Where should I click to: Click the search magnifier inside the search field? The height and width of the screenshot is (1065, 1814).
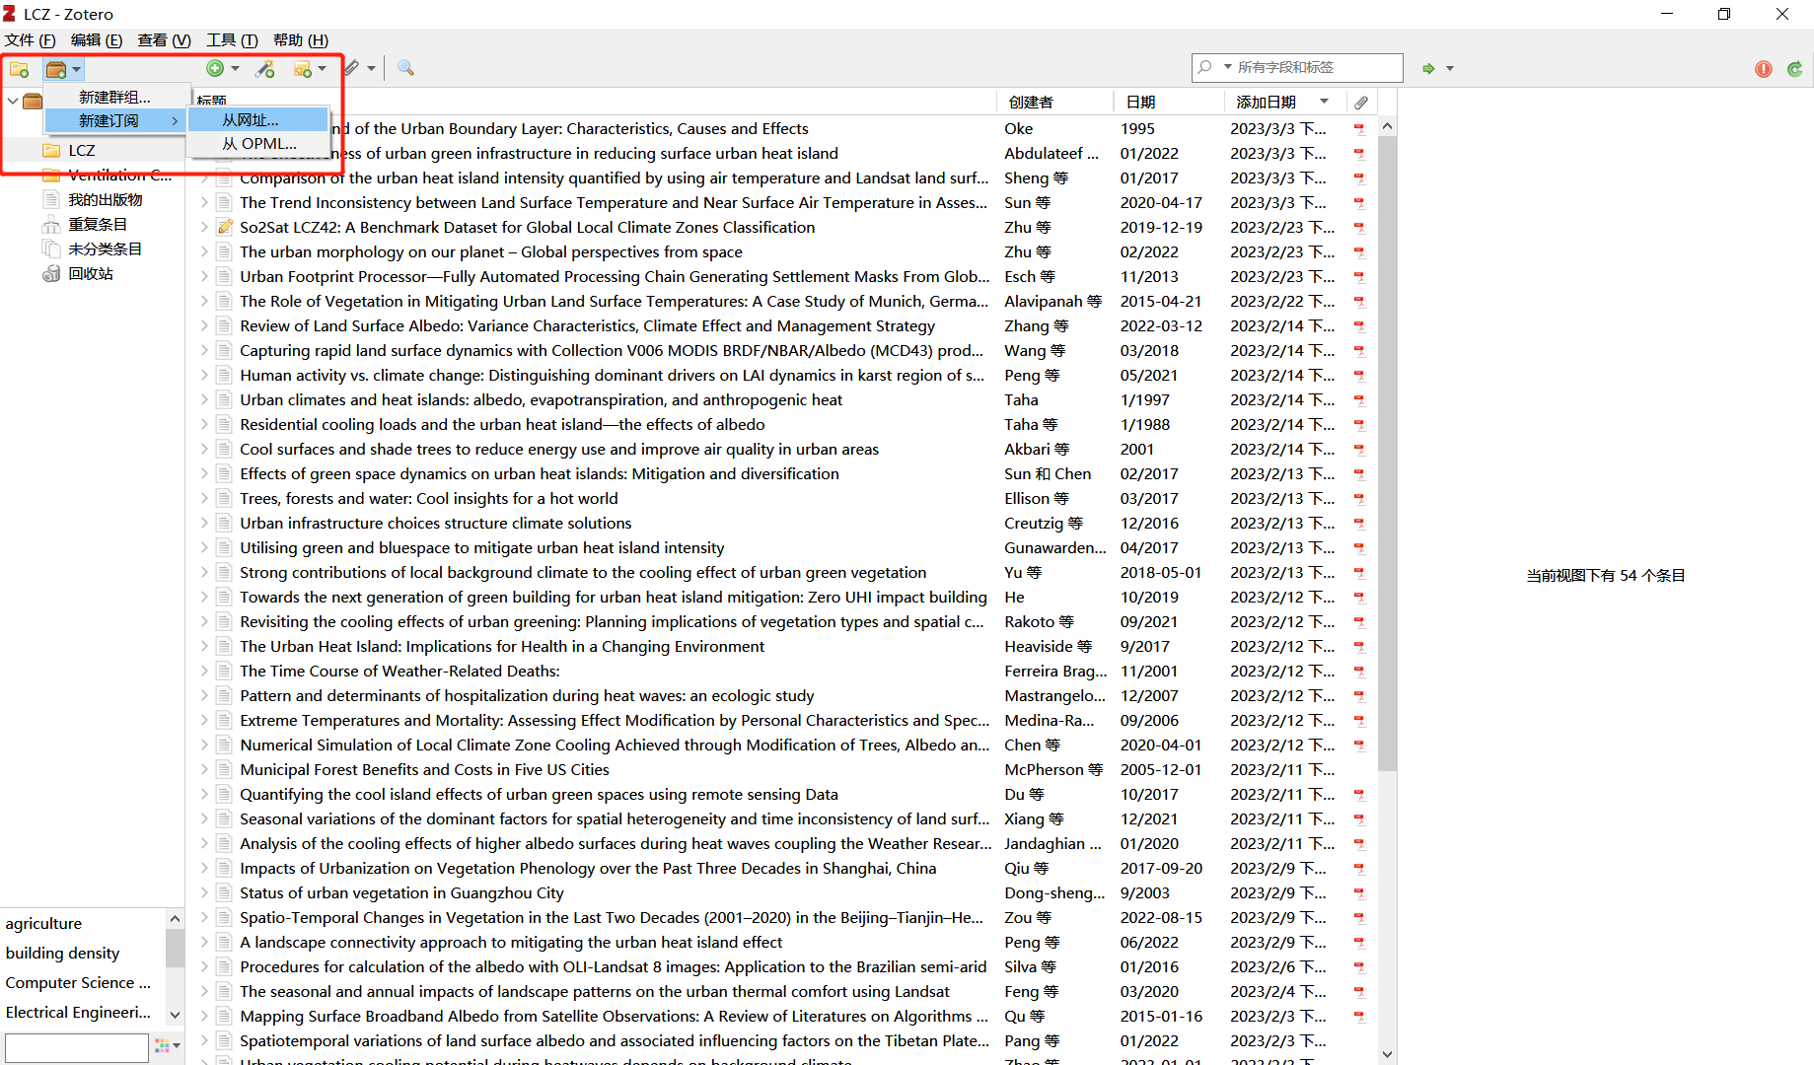pyautogui.click(x=1204, y=67)
